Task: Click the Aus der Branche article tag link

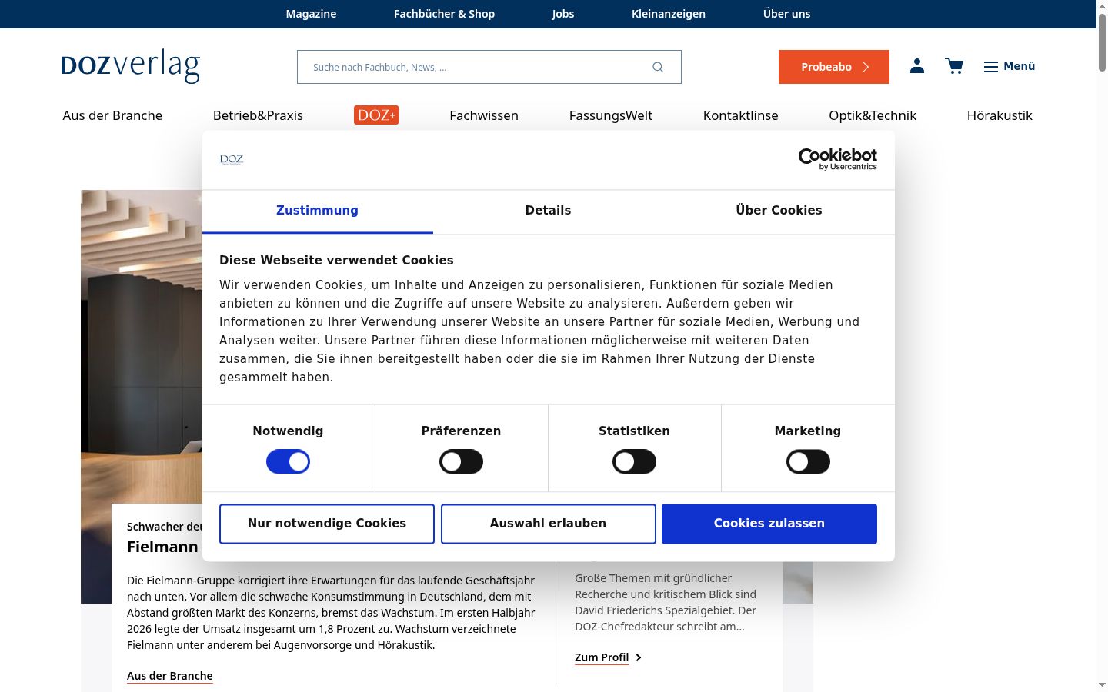Action: [170, 676]
